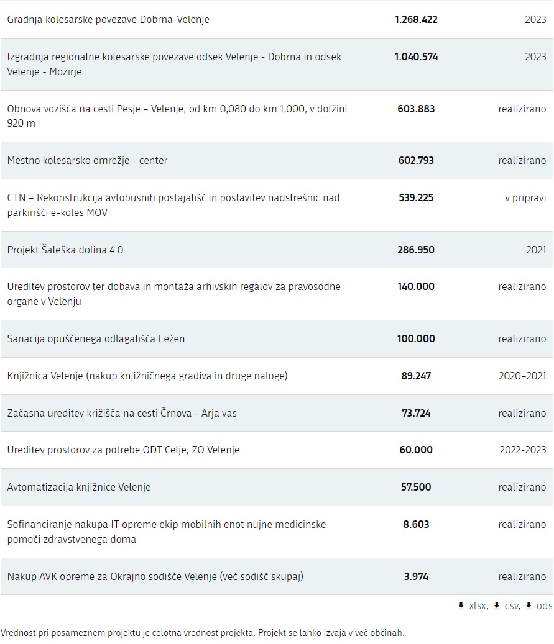The width and height of the screenshot is (554, 644).
Task: Click the ods download icon
Action: click(x=529, y=605)
